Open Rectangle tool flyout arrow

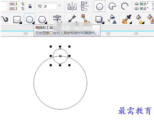(21, 23)
